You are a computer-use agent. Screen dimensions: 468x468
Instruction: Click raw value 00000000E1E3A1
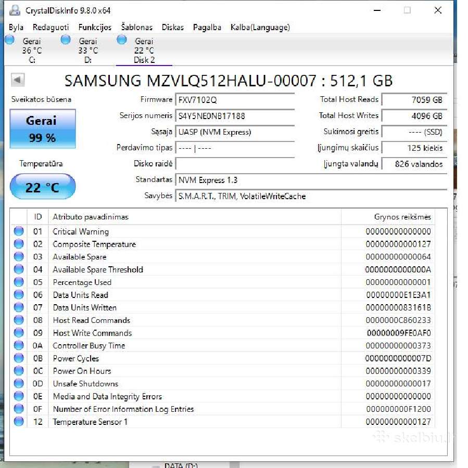click(x=398, y=295)
